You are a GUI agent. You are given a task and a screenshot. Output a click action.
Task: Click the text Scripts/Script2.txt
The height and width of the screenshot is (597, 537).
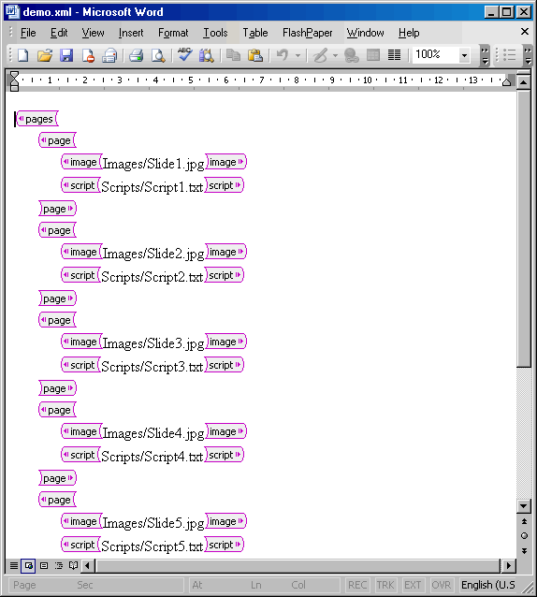(152, 277)
